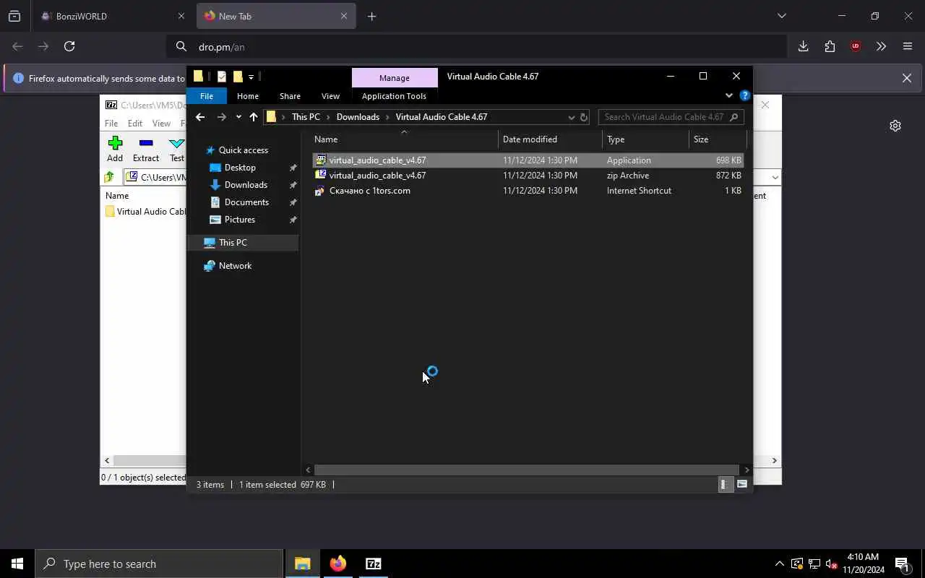
Task: Open Firefox downloads panel icon
Action: [803, 46]
